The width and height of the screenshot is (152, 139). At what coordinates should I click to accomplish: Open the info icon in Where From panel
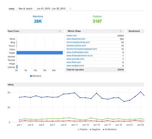click(60, 31)
